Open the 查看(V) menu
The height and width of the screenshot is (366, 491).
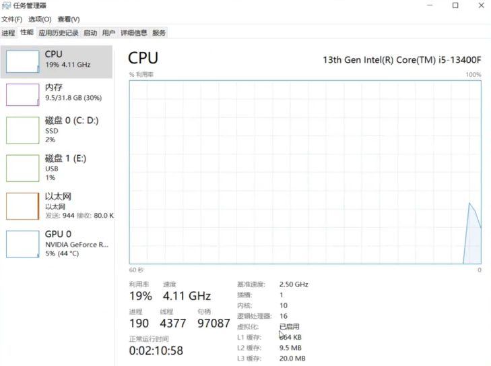pos(68,20)
